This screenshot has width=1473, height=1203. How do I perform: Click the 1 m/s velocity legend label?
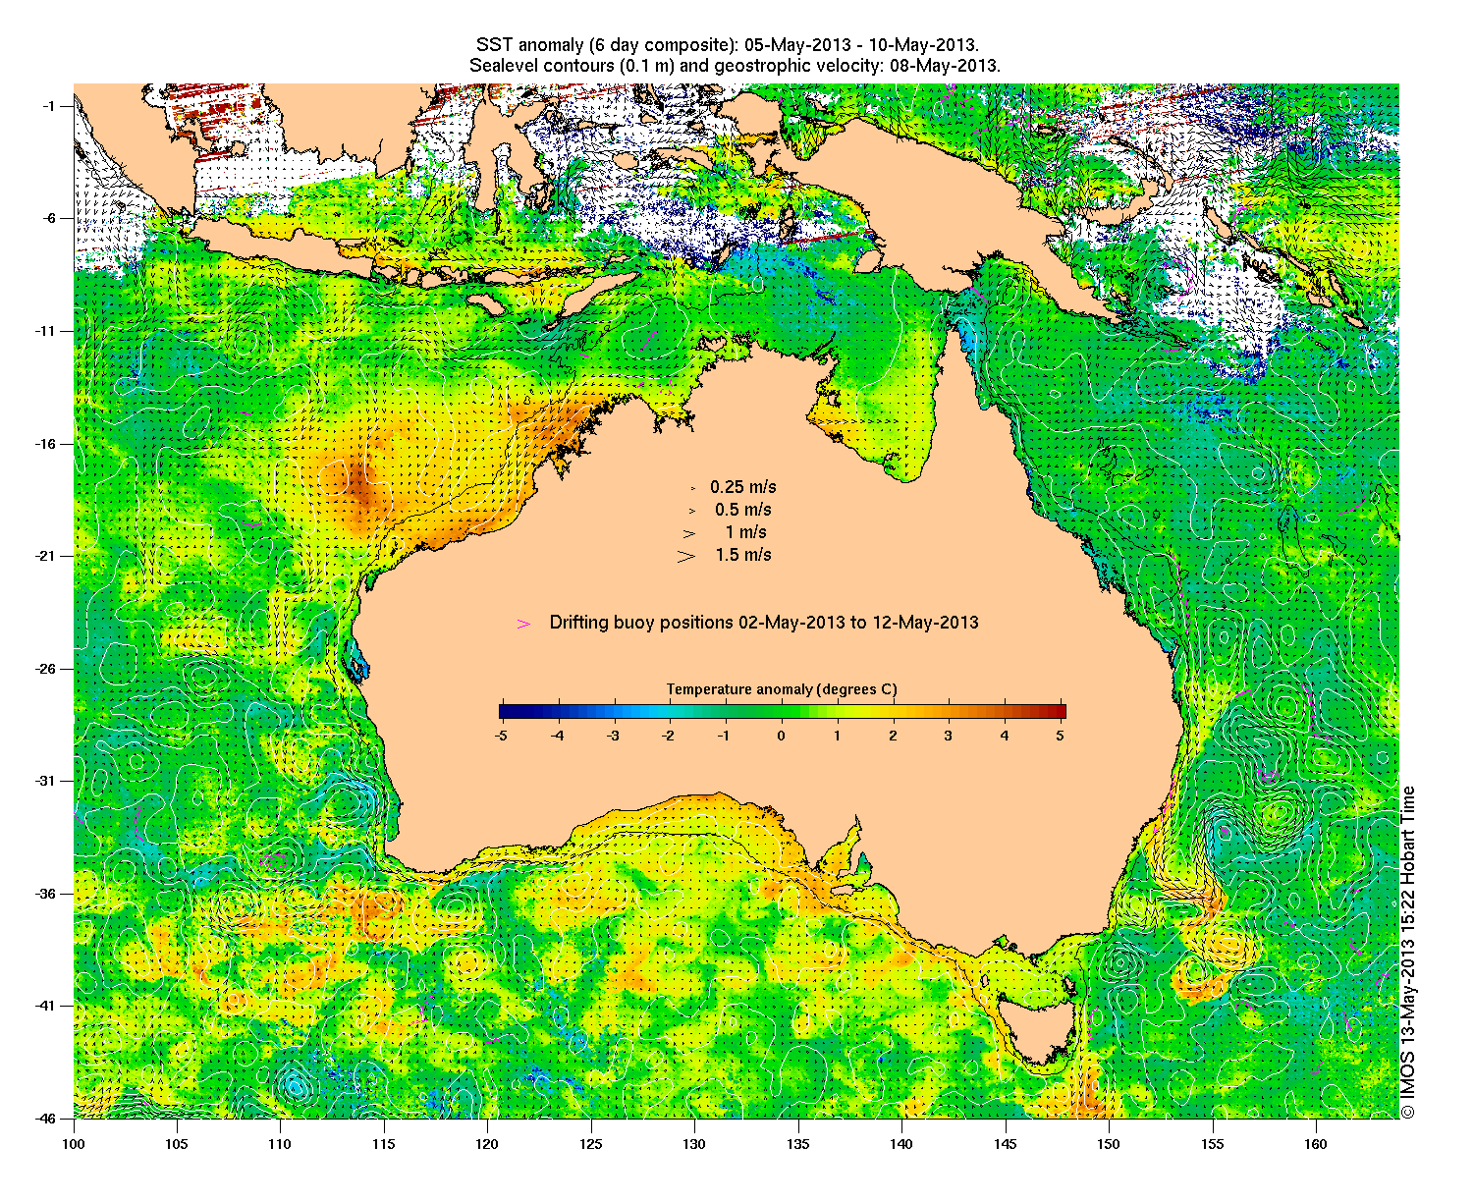pyautogui.click(x=746, y=532)
